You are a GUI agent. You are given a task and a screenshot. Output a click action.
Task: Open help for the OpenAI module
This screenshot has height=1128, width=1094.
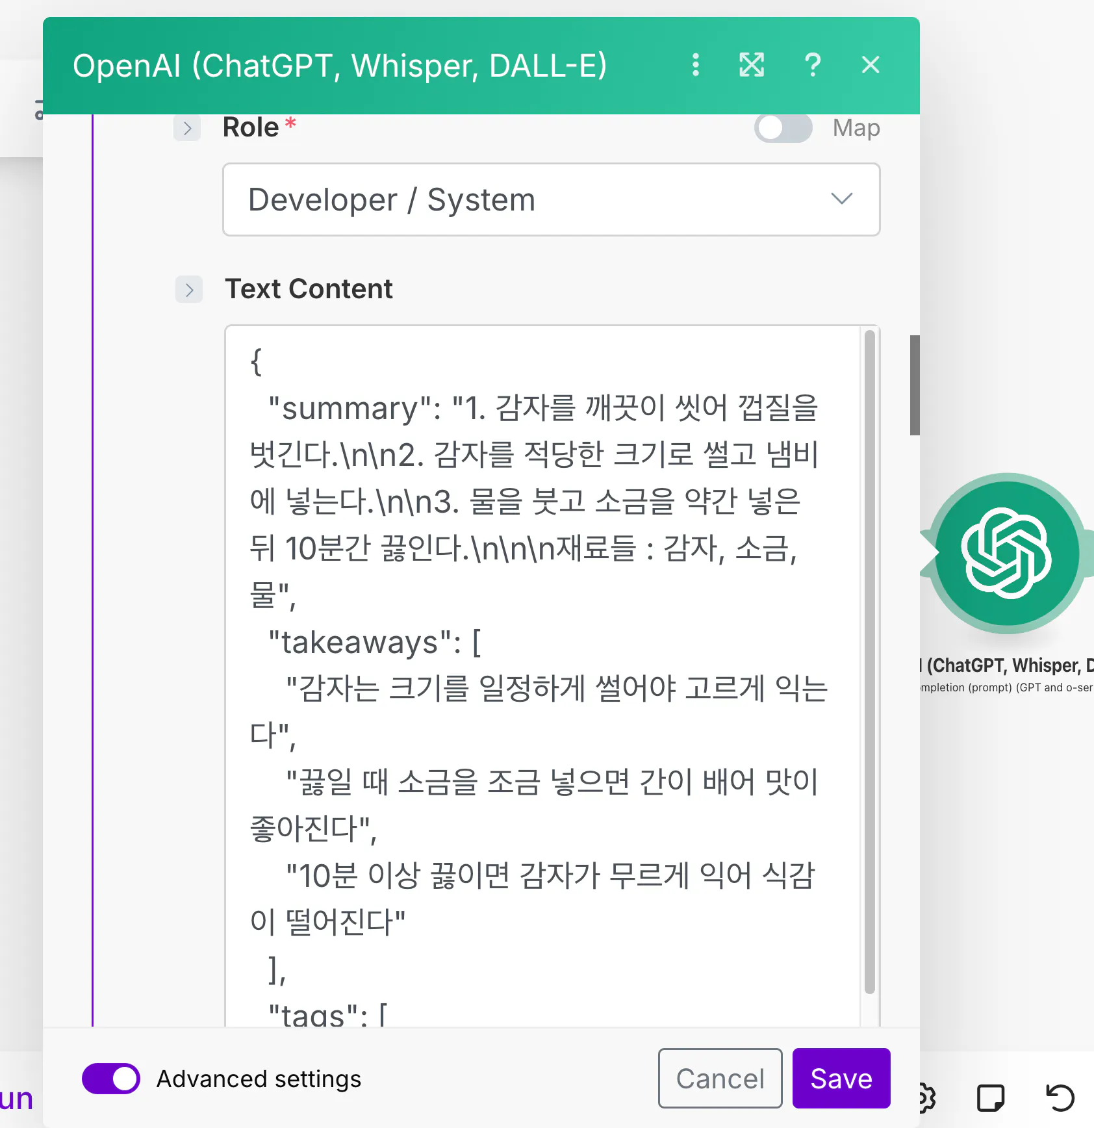pyautogui.click(x=813, y=65)
